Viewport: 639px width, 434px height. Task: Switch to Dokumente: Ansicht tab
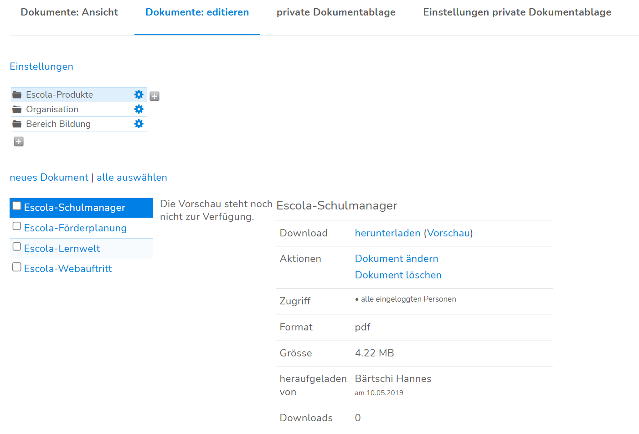click(x=69, y=12)
